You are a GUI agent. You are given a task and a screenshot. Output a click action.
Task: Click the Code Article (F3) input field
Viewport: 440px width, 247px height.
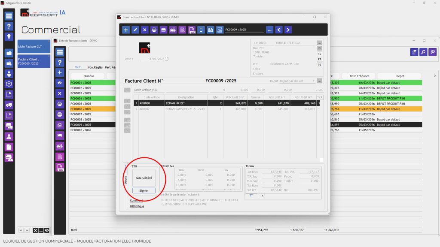(x=171, y=90)
